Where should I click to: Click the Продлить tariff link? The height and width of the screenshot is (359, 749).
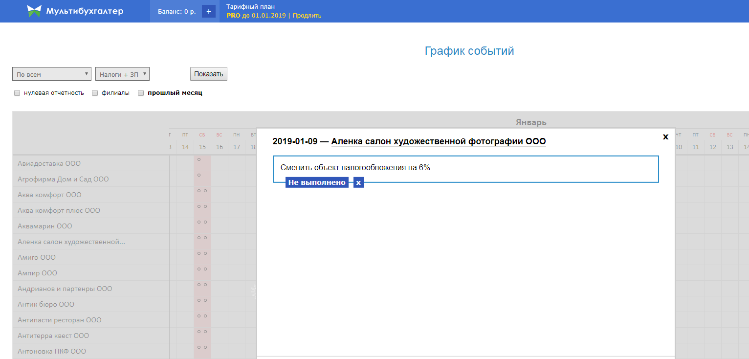(307, 15)
